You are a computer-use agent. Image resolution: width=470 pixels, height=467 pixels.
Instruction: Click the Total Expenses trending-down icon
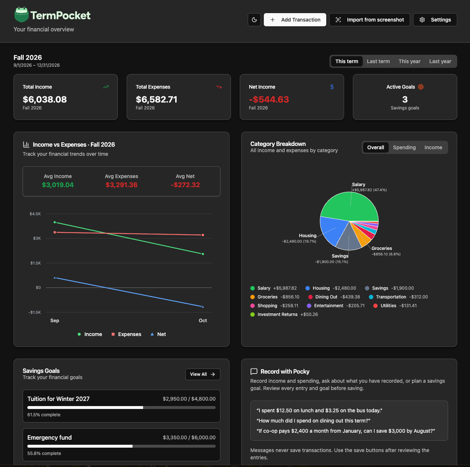pyautogui.click(x=219, y=87)
